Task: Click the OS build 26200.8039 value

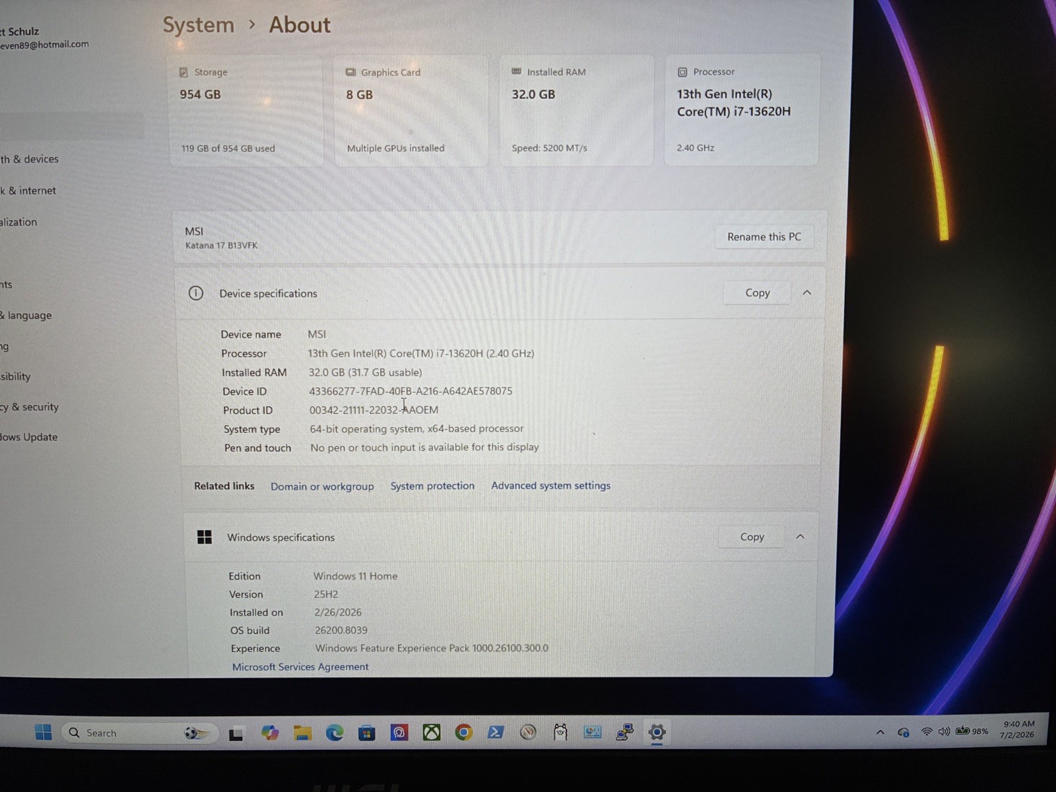Action: point(341,630)
